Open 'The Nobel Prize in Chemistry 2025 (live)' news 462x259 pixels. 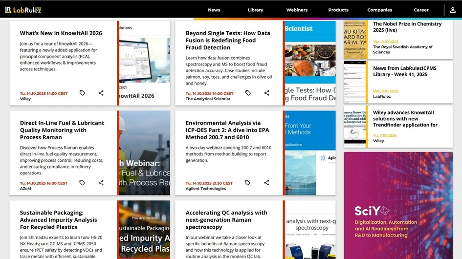(x=407, y=27)
